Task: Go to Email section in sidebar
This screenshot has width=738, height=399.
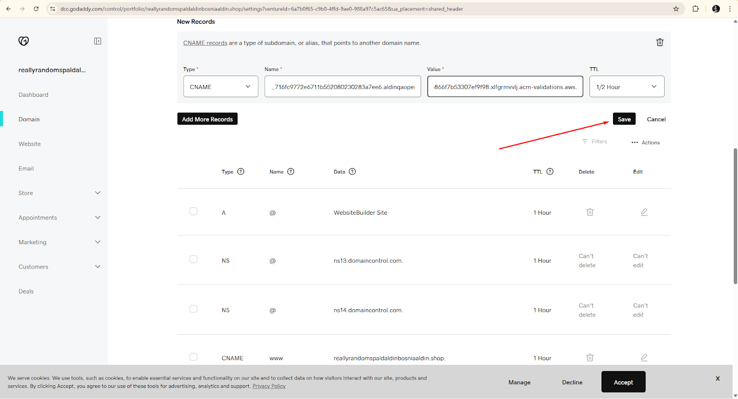Action: click(x=26, y=169)
